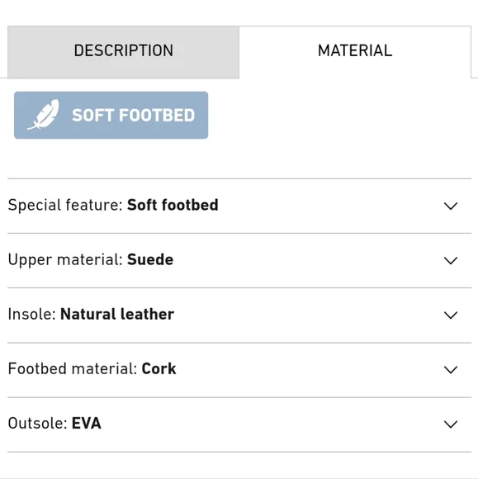The image size is (478, 479).
Task: Expand Insole chevron arrow
Action: click(451, 315)
